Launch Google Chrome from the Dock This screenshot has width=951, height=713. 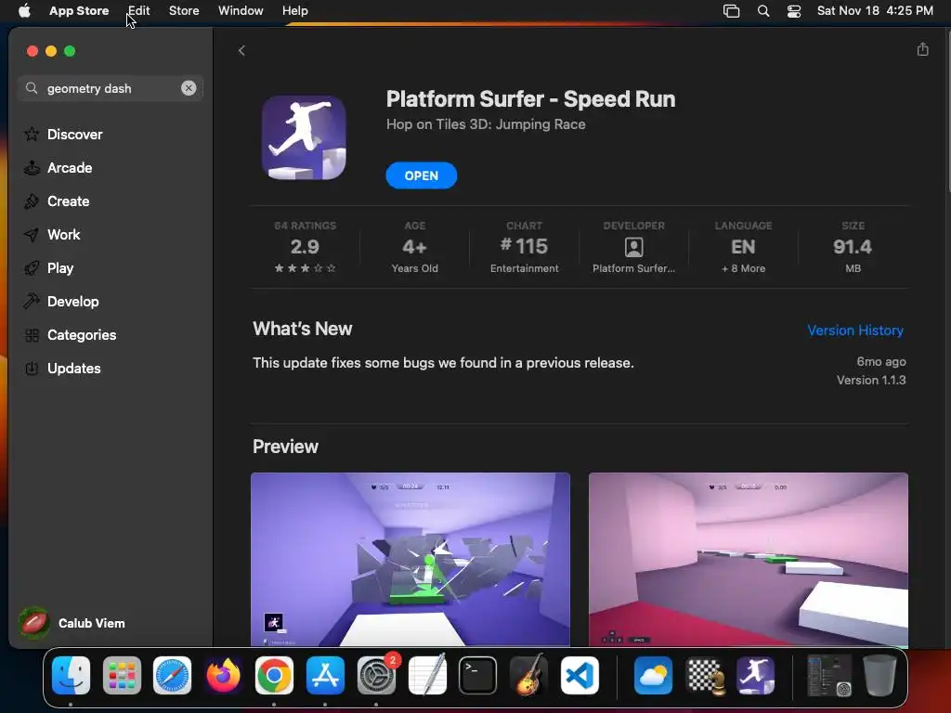[274, 675]
